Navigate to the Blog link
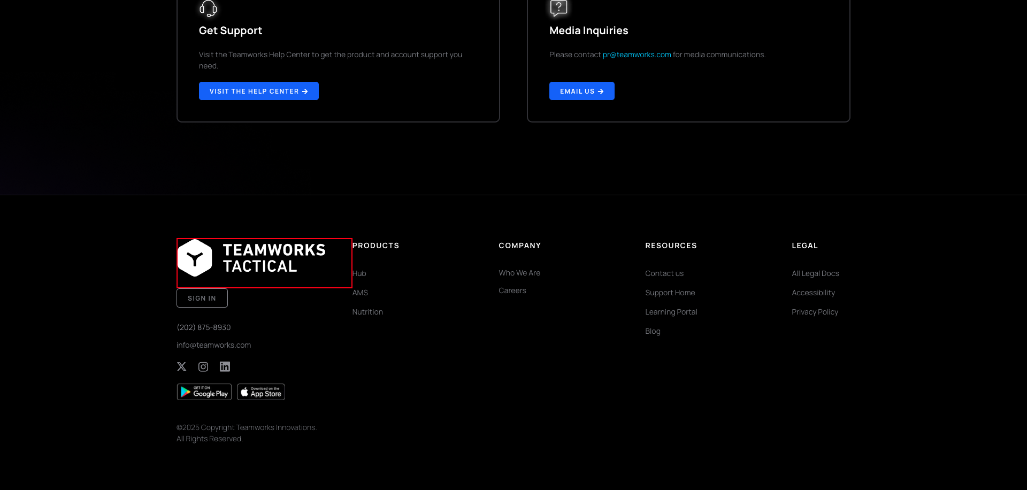 click(653, 331)
